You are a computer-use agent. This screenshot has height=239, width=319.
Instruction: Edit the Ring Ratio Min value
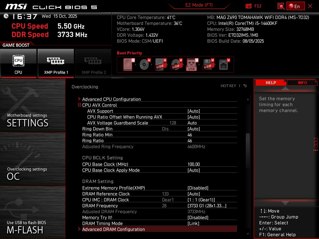coord(190,135)
